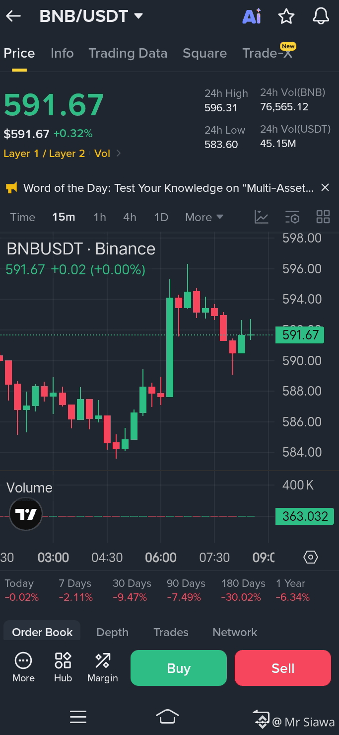Tap the 7 Days -2.11% performance entry

[x=75, y=590]
